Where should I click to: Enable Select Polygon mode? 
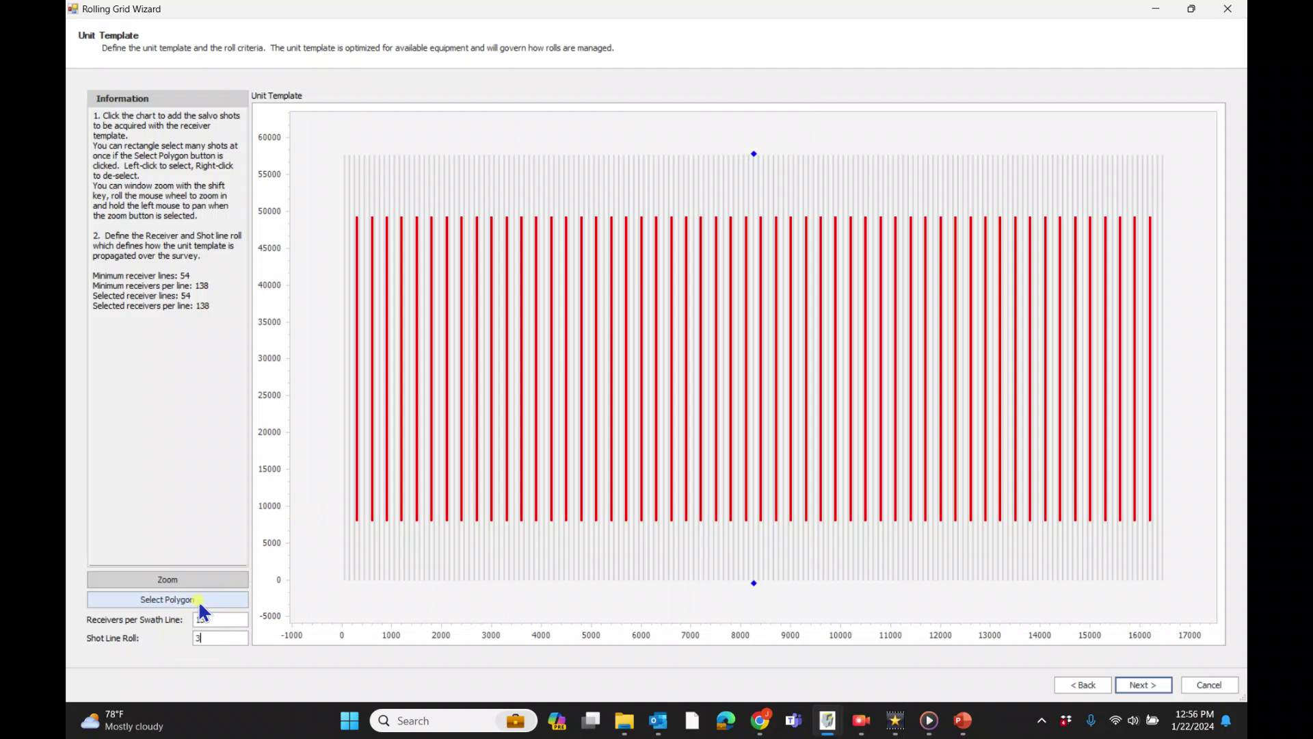click(x=167, y=599)
